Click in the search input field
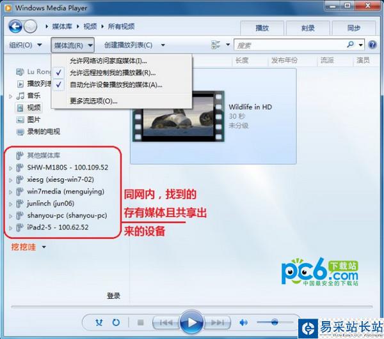 (290, 45)
